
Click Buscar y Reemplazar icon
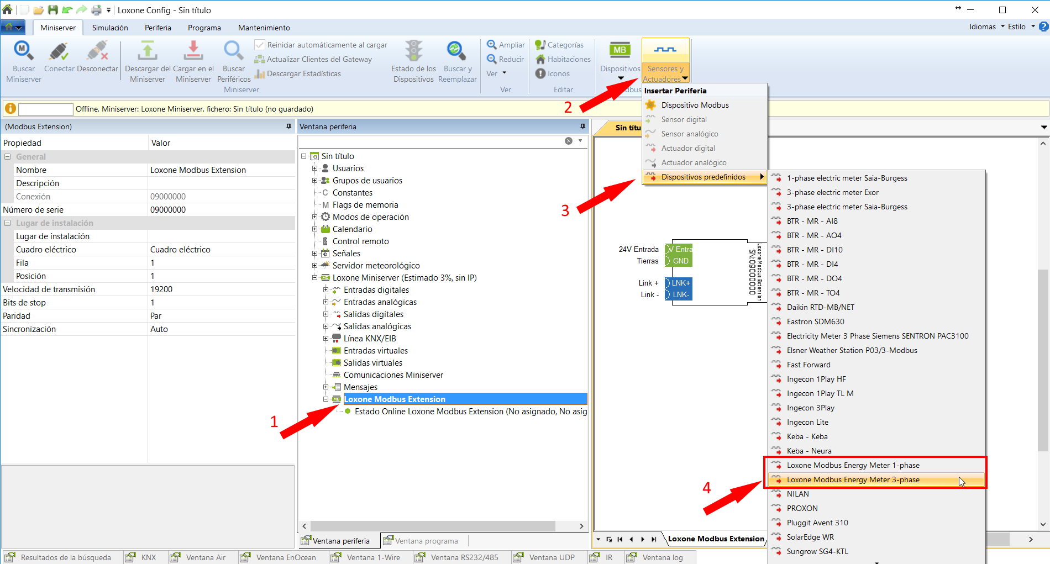pos(456,51)
